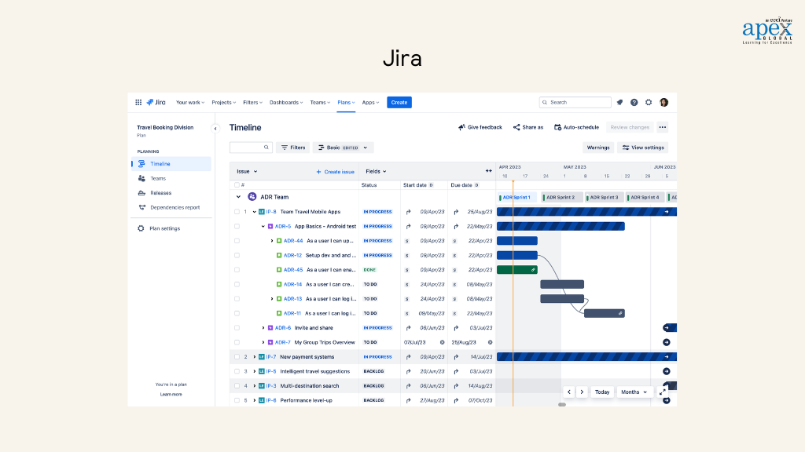Check the ADR-5 App Basics checkbox
The width and height of the screenshot is (805, 452).
tap(237, 226)
